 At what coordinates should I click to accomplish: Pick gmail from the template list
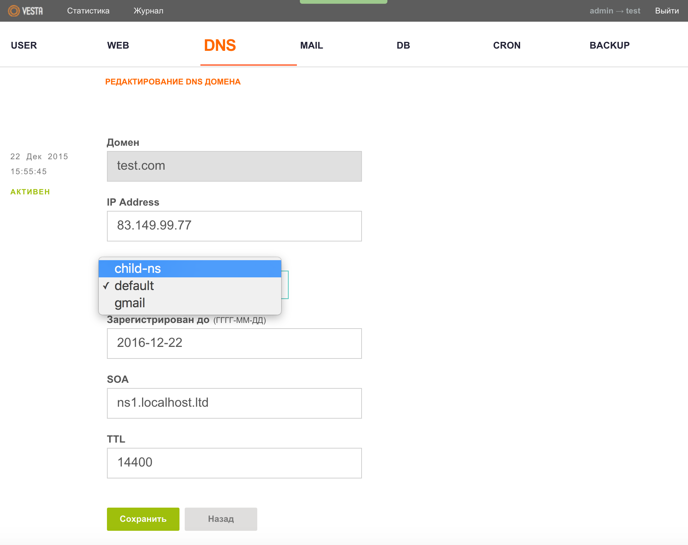coord(190,303)
